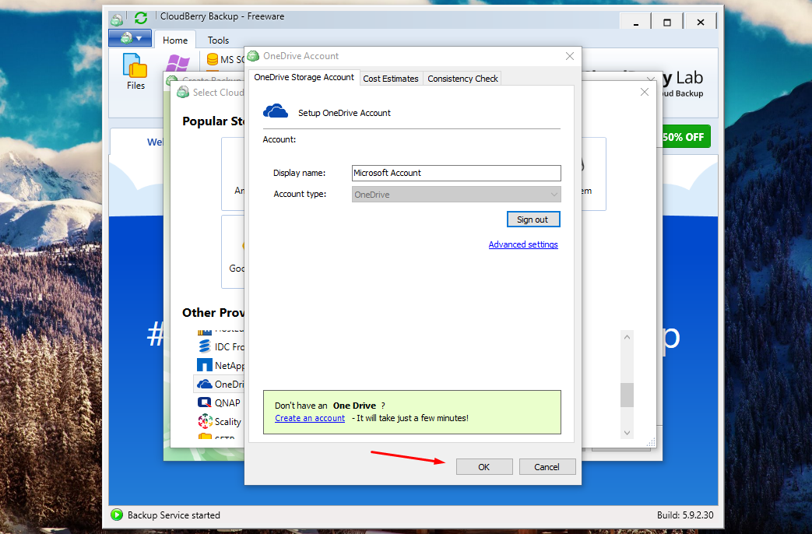Open the Home ribbon tab

175,40
